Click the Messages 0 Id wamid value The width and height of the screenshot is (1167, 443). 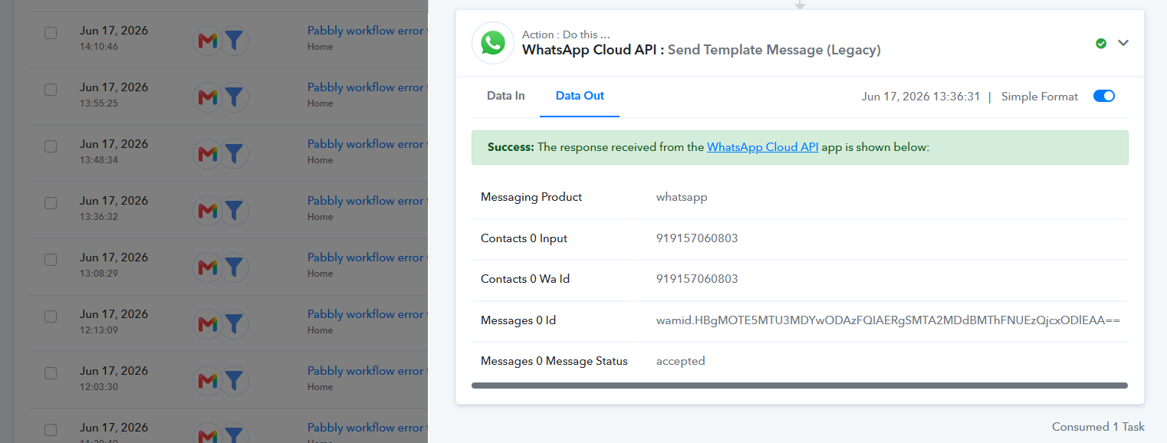tap(888, 320)
